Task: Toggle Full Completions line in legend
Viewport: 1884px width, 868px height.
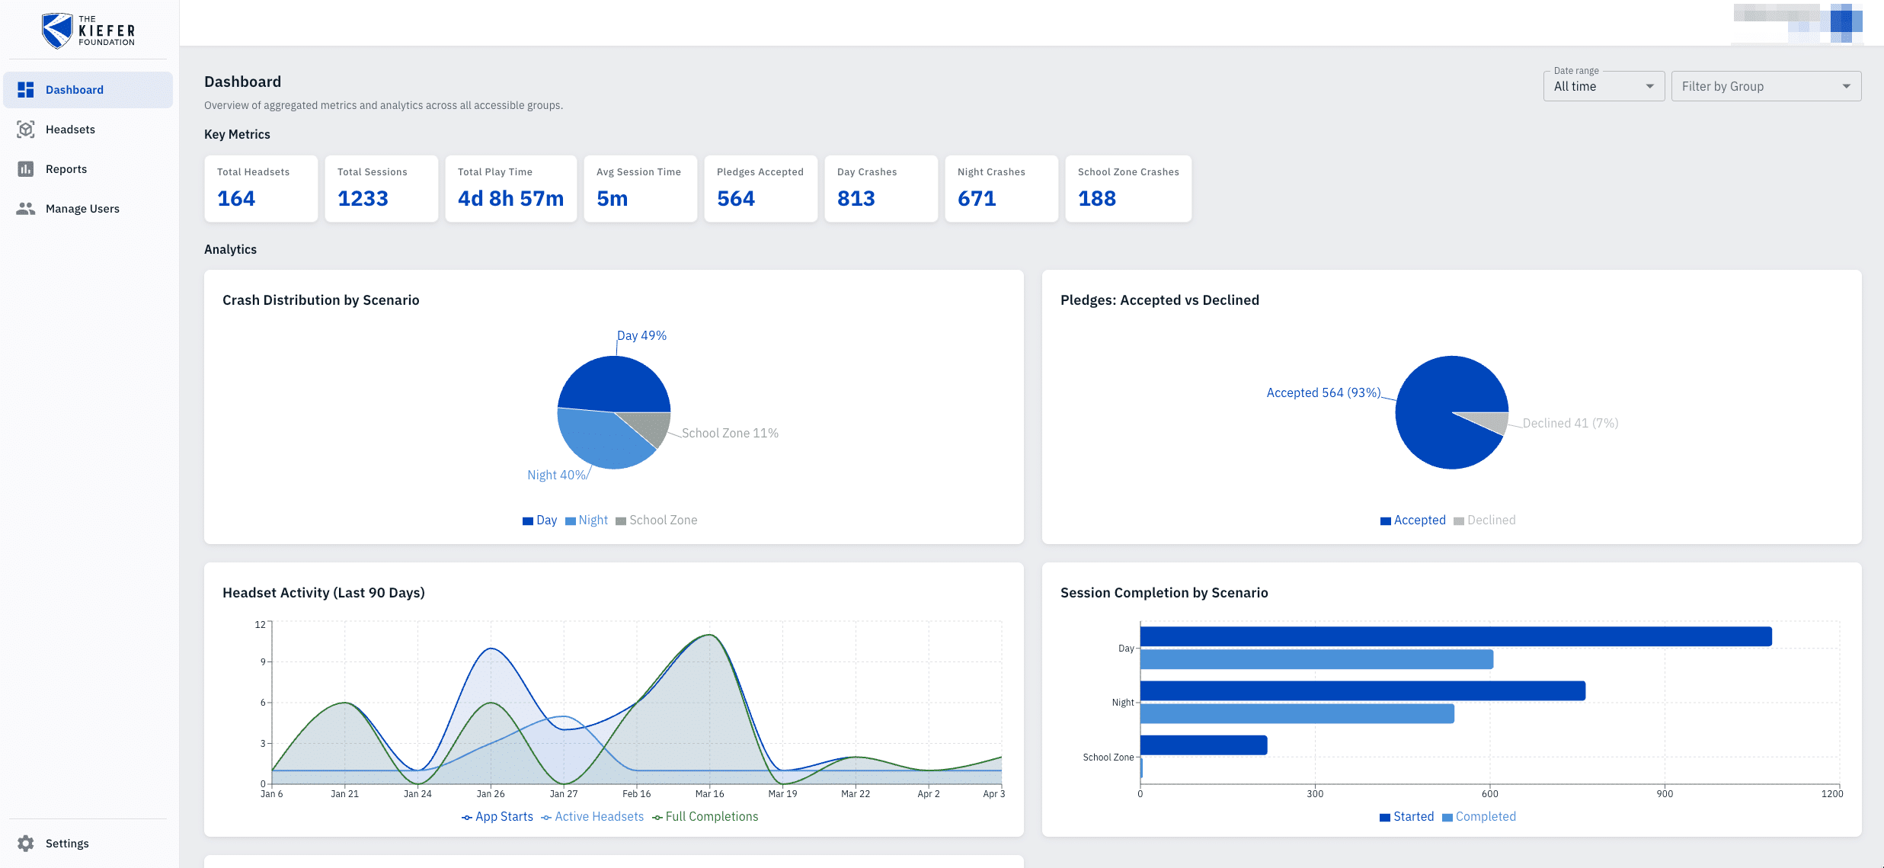Action: click(x=705, y=817)
